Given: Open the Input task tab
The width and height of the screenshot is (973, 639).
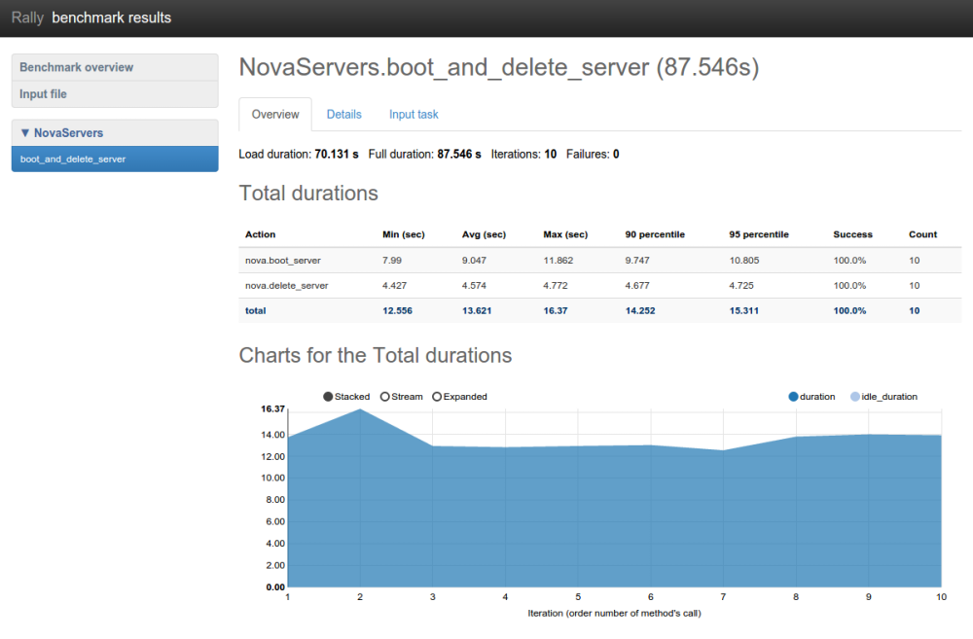Looking at the screenshot, I should 414,115.
